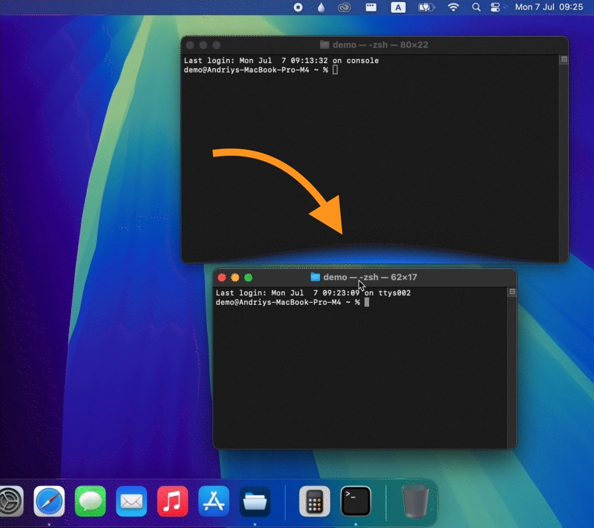
Task: Check the battery status in the menu bar
Action: (x=426, y=7)
